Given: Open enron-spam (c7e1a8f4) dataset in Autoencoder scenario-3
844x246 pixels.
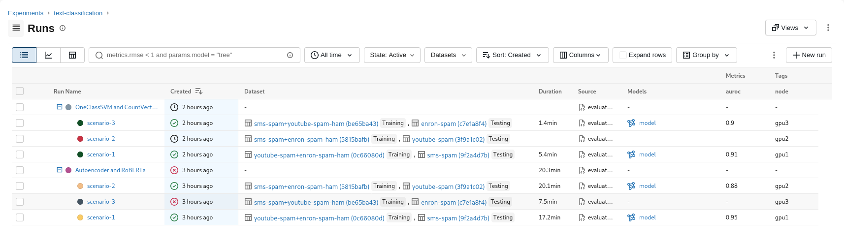Looking at the screenshot, I should 454,202.
